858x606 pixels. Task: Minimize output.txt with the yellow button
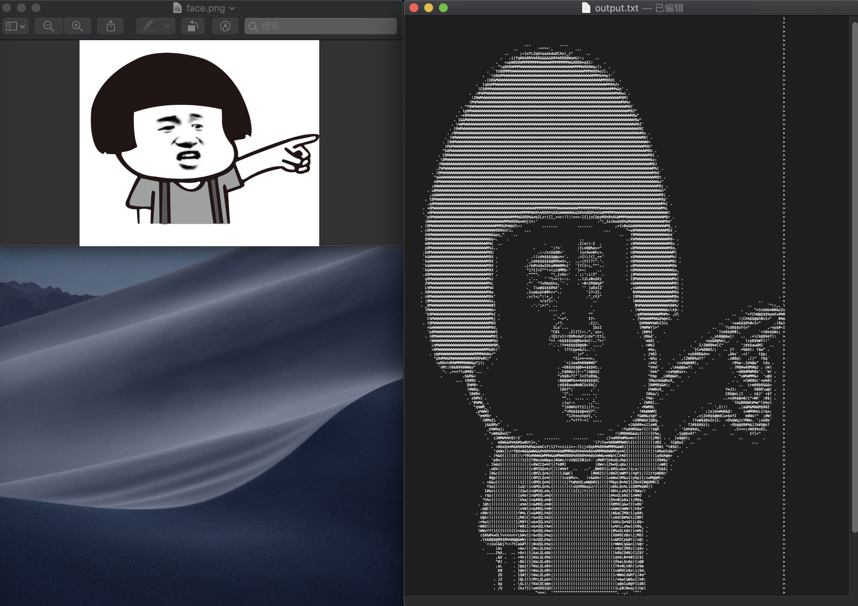coord(429,8)
